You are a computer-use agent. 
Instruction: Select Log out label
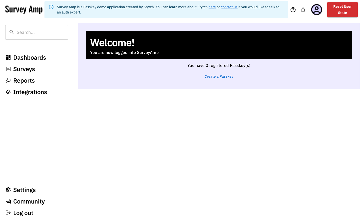coord(23,213)
